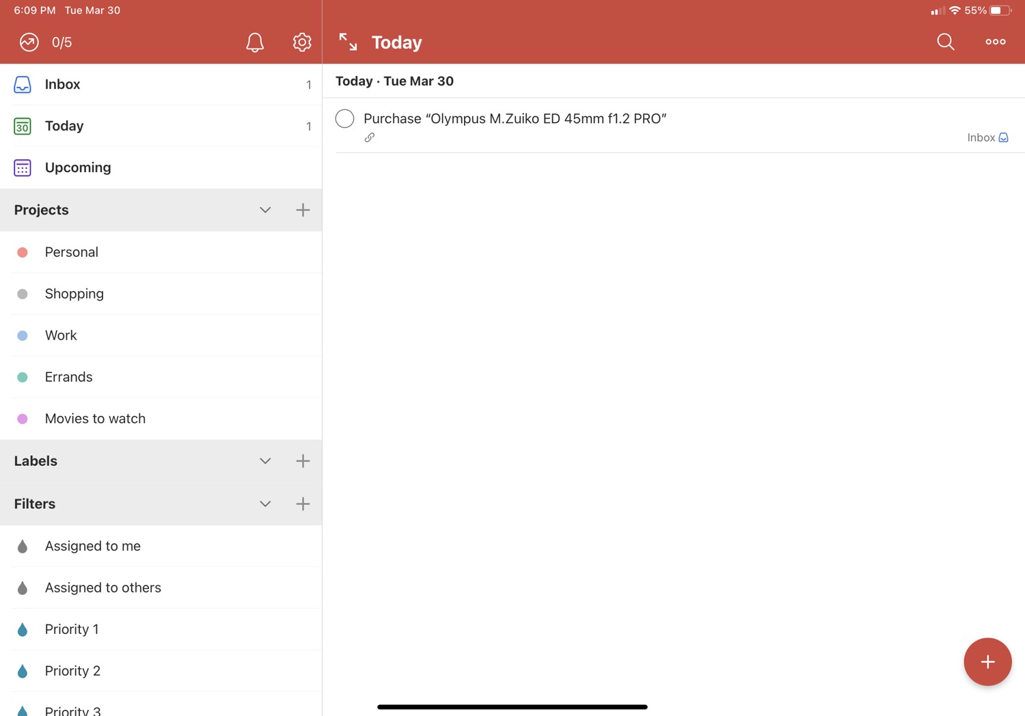
Task: Click the Inbox label on the task
Action: click(987, 137)
